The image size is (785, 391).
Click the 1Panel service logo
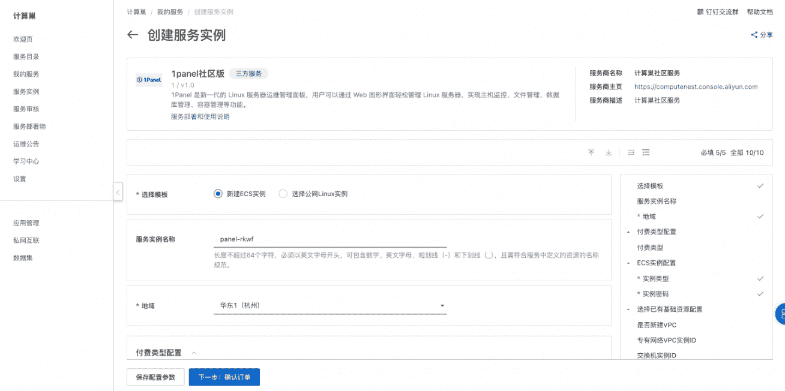point(148,79)
